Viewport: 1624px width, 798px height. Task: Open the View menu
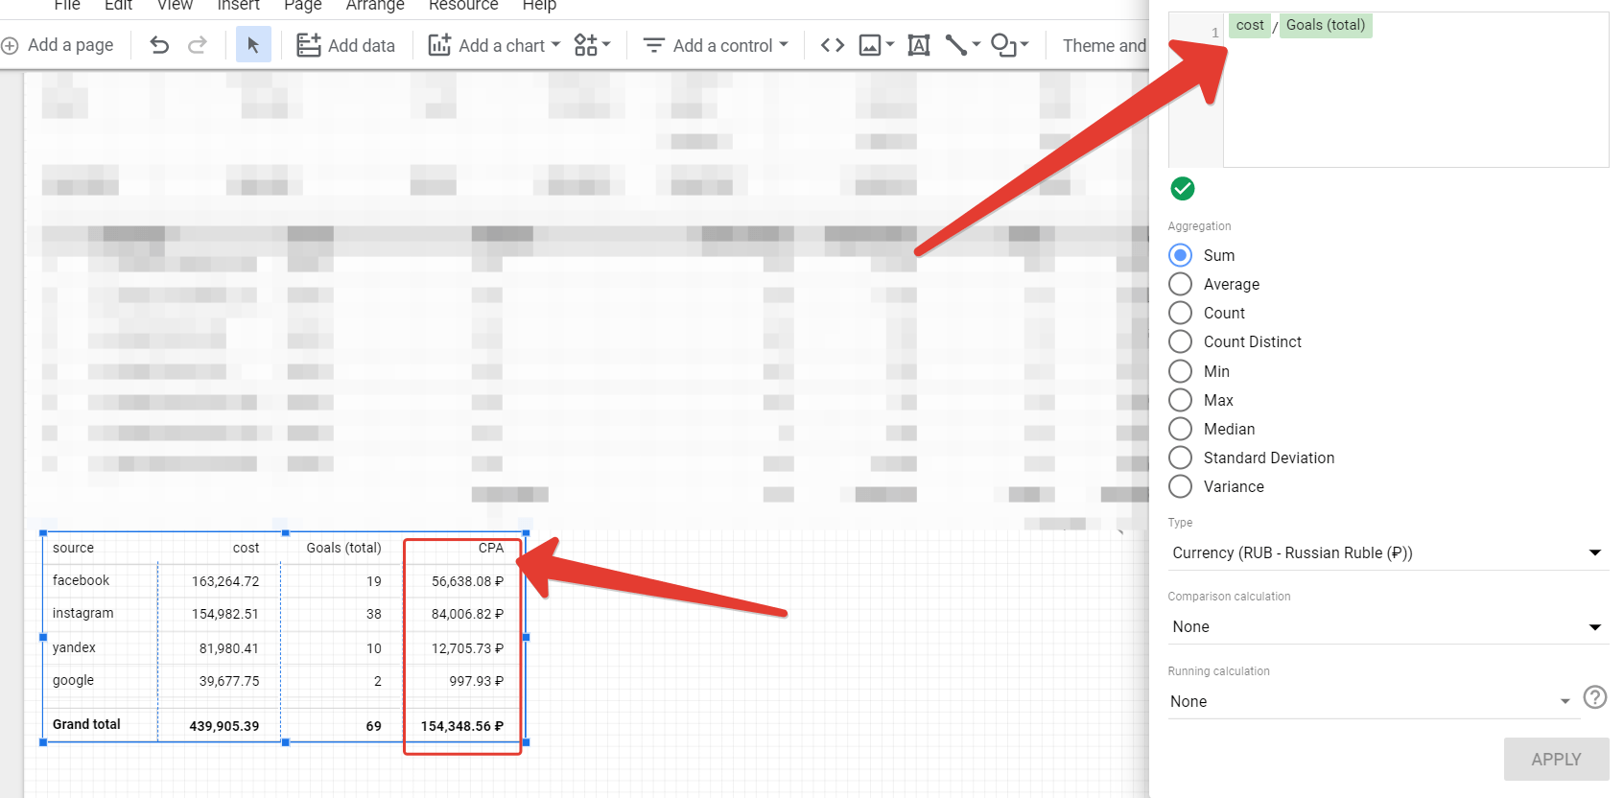[x=175, y=5]
